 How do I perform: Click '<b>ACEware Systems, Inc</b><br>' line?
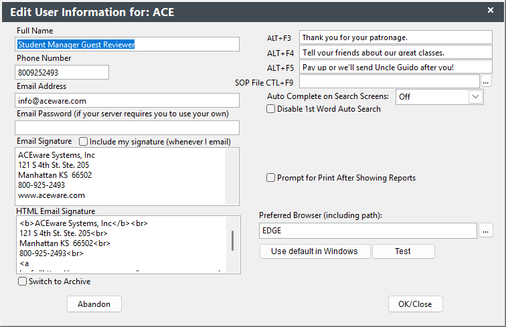[x=84, y=223]
